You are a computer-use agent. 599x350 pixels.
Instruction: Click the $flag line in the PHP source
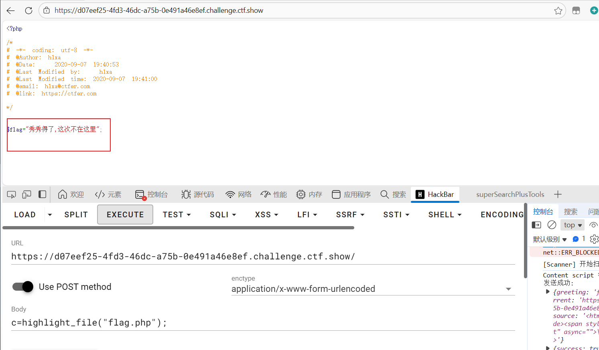(55, 129)
